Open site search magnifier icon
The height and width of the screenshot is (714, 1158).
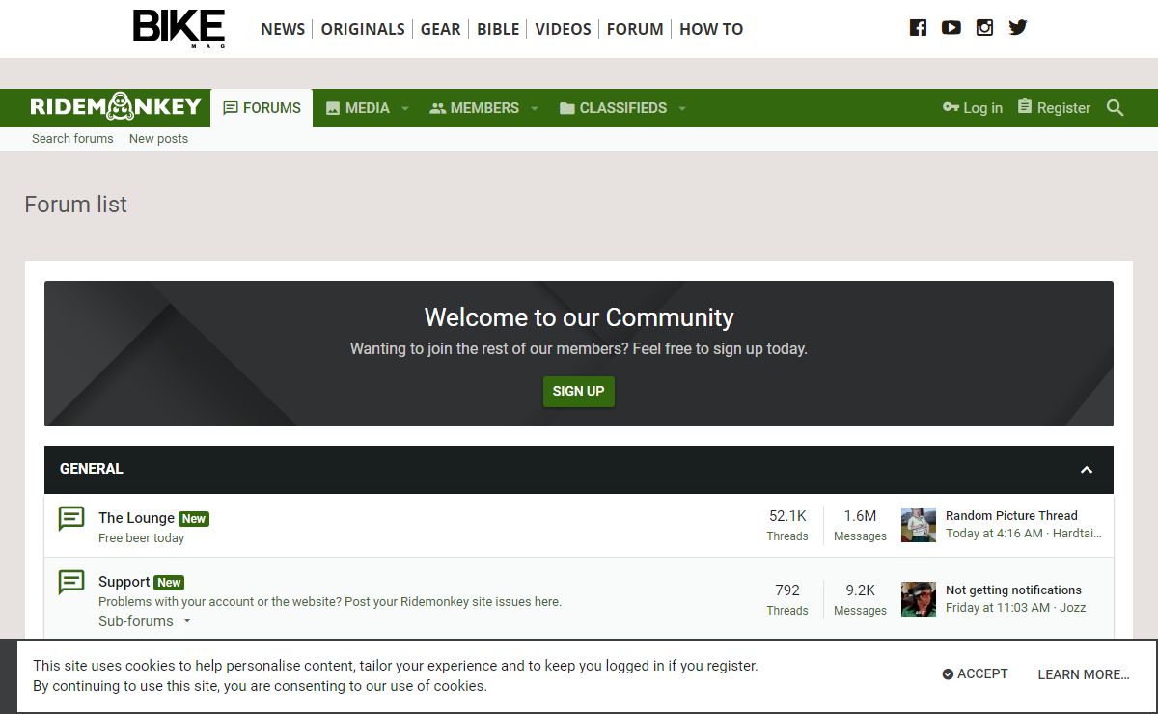[x=1116, y=108]
